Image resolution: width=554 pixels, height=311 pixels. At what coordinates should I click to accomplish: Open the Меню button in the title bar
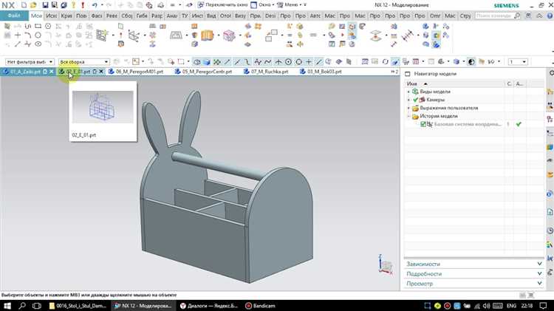pos(291,5)
